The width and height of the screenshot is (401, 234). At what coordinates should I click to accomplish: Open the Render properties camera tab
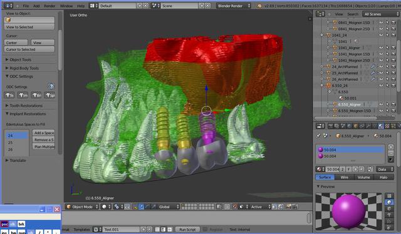point(330,126)
